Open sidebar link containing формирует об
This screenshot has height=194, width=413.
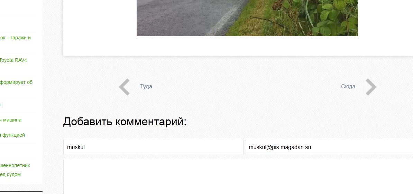[x=16, y=82]
